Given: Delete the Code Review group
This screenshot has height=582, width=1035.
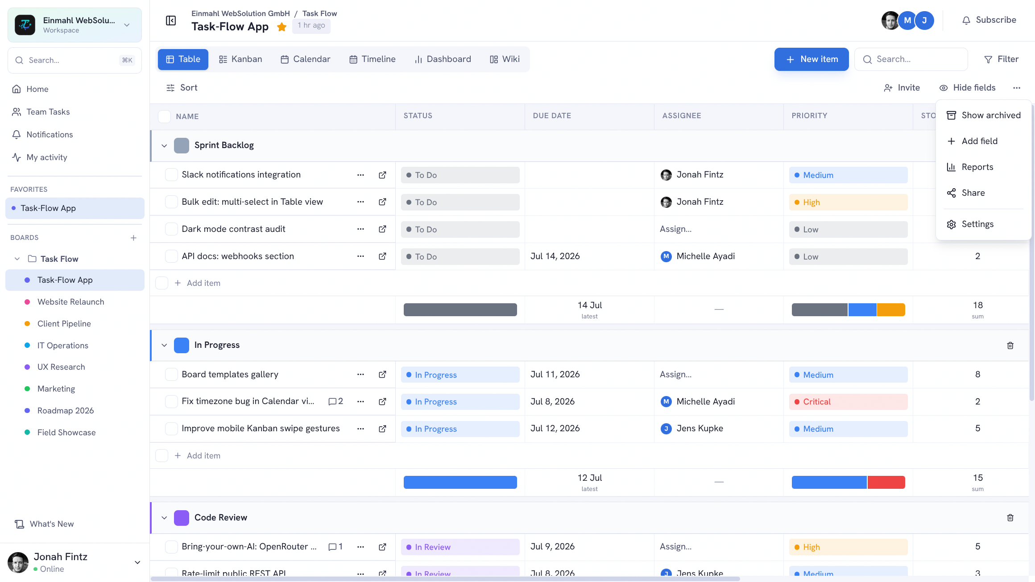Looking at the screenshot, I should click(x=1010, y=518).
